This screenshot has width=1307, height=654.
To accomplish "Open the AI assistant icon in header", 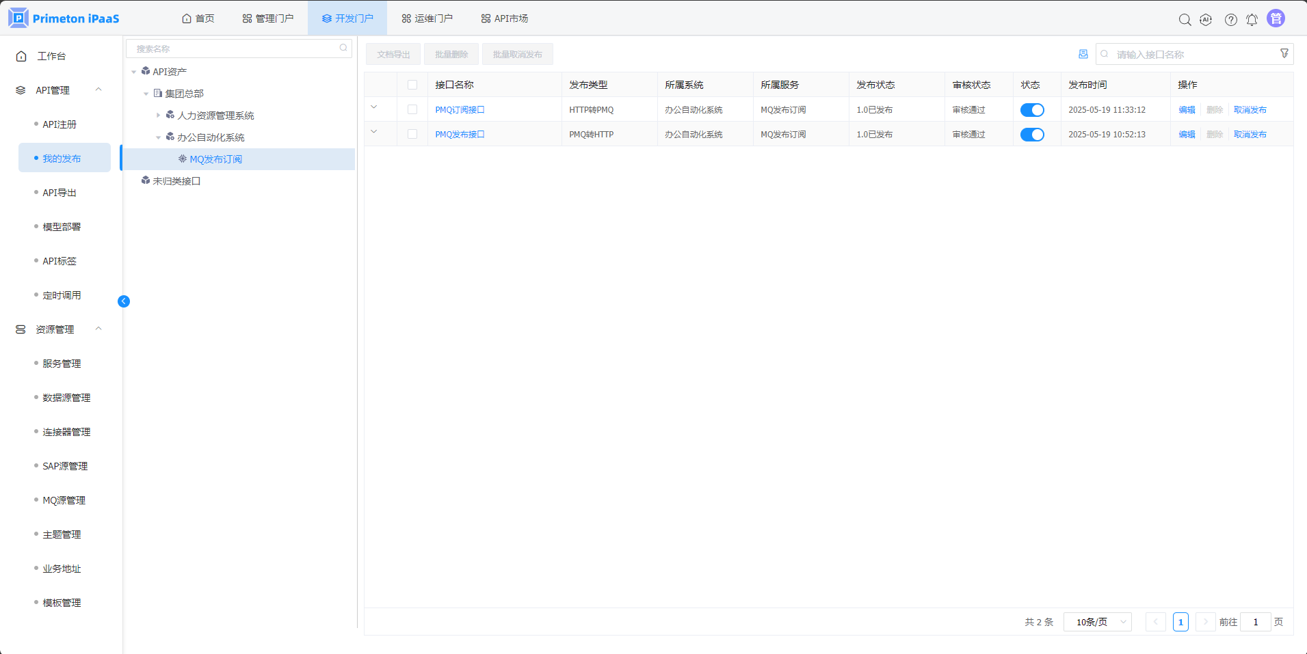I will pos(1206,20).
